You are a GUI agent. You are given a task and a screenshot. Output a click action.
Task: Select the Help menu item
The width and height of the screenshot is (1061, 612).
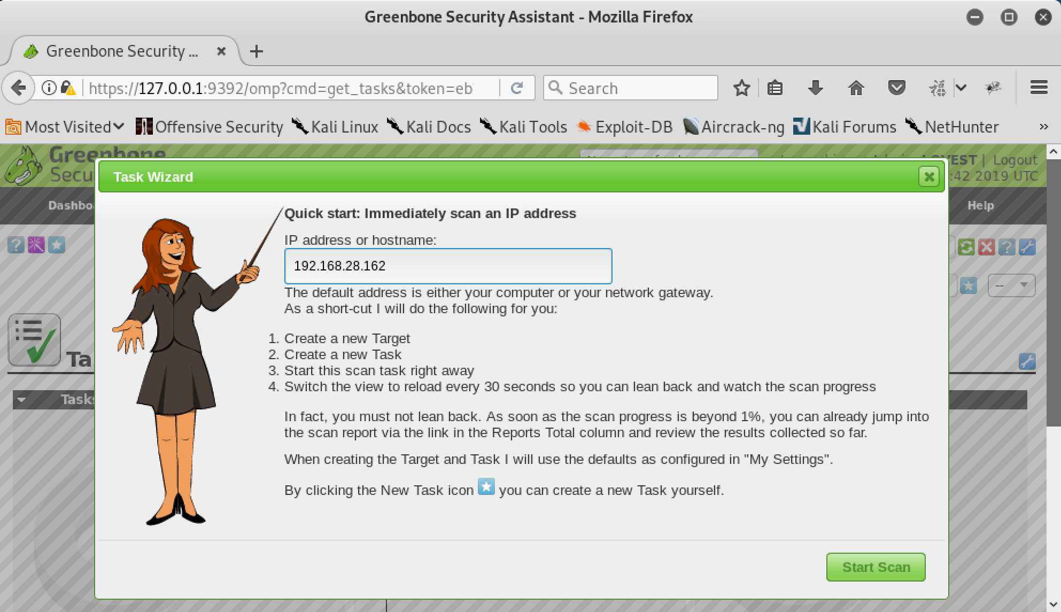981,205
